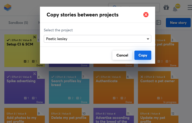Screen dimensions: 192x123
Task: Click the app logo in top-left
Action: tap(8, 7)
